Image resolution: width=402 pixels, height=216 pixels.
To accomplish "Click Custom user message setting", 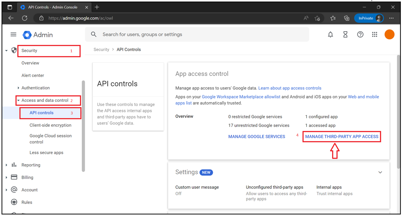I will pos(197,190).
